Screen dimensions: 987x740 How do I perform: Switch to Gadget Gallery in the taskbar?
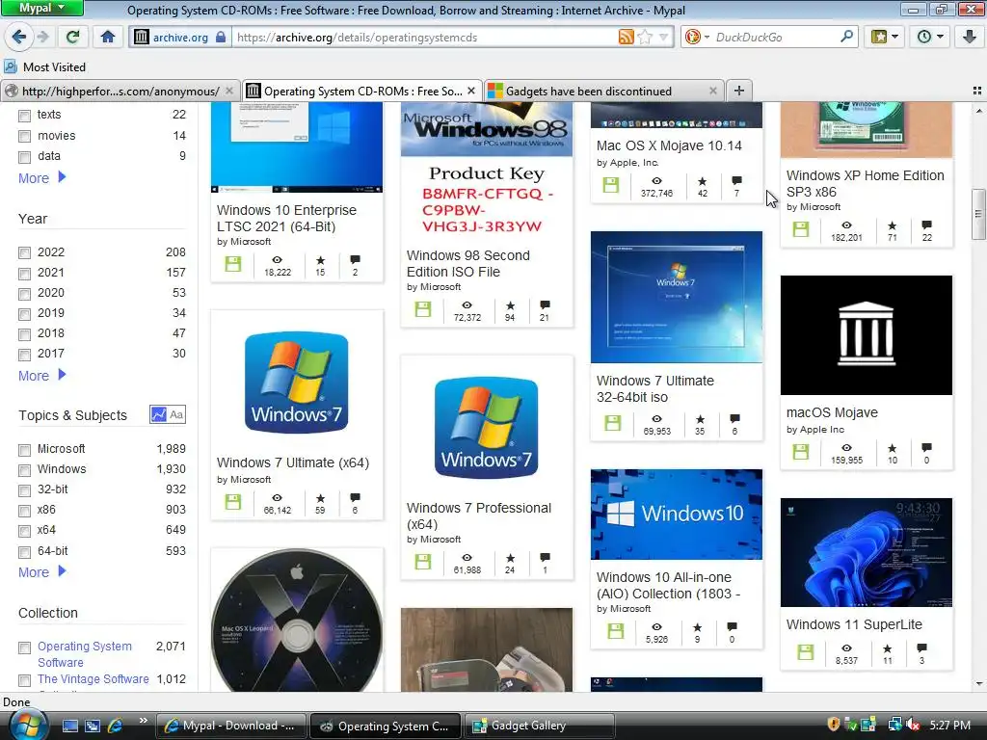(540, 726)
